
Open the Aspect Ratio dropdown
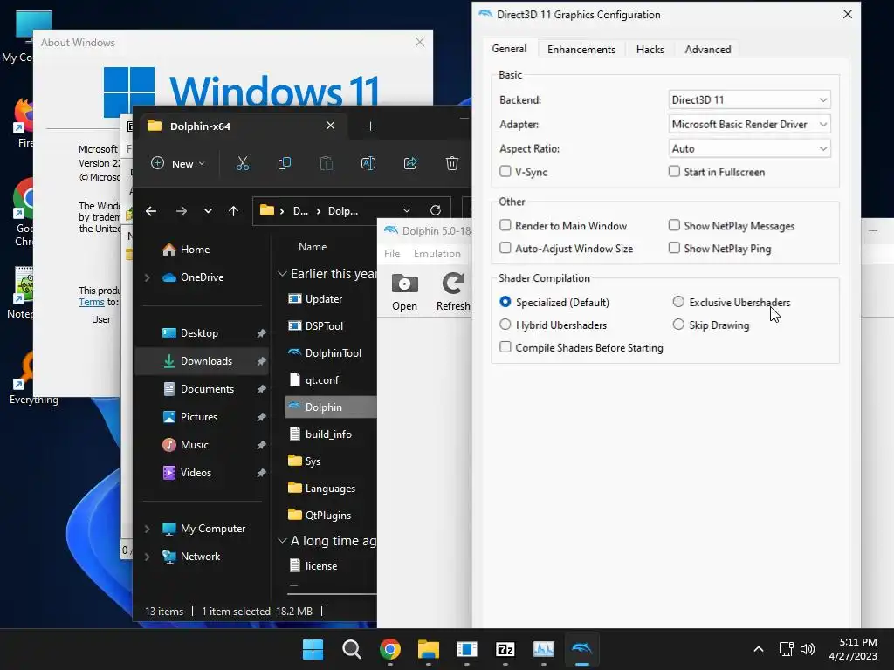[749, 148]
